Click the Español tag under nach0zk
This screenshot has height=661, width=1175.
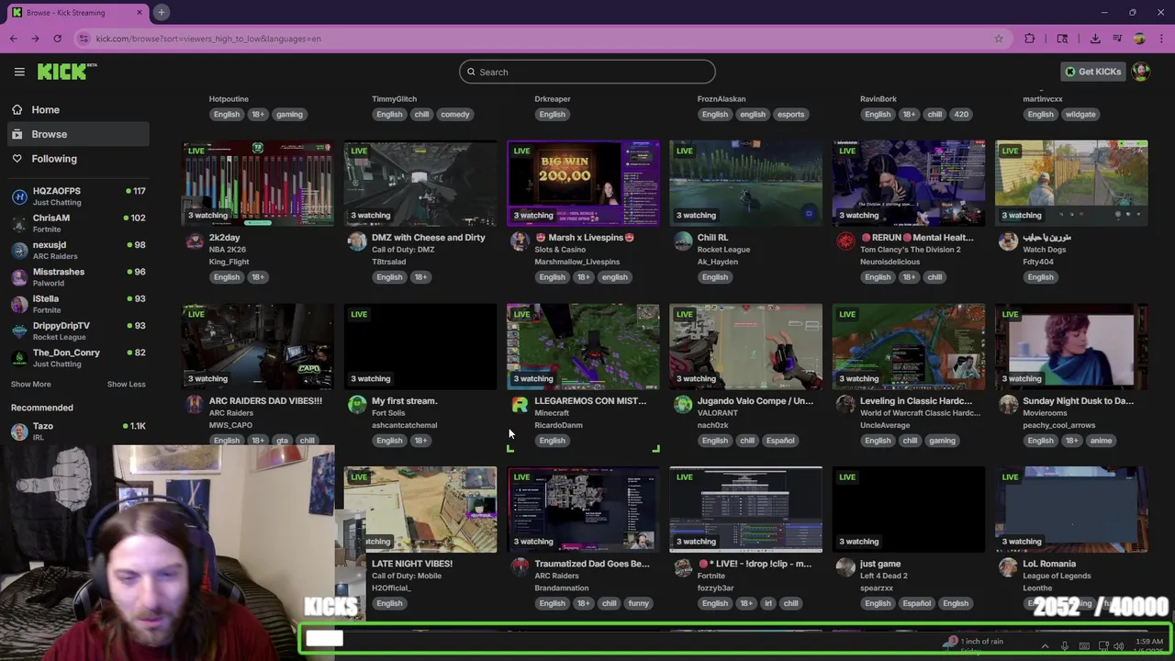(x=780, y=441)
